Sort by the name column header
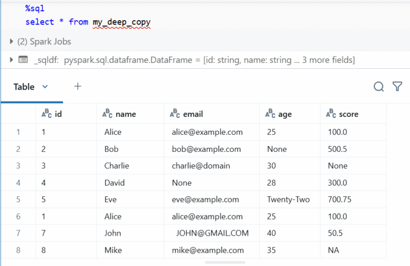Image resolution: width=410 pixels, height=266 pixels. click(126, 114)
